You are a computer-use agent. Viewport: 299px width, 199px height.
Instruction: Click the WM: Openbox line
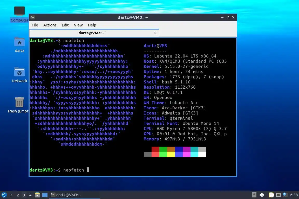(x=158, y=97)
